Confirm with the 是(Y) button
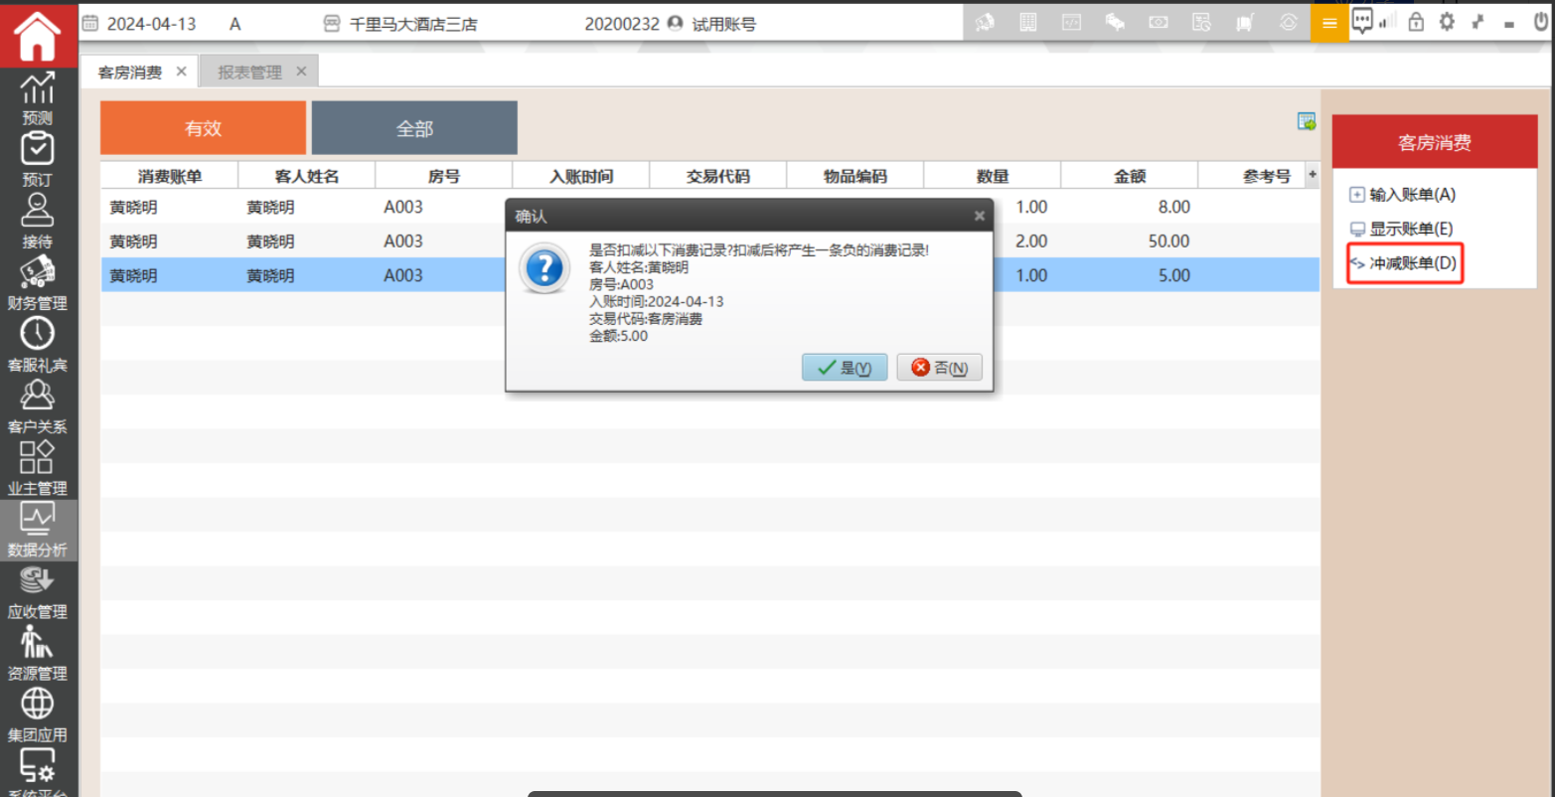The image size is (1555, 797). click(x=844, y=368)
